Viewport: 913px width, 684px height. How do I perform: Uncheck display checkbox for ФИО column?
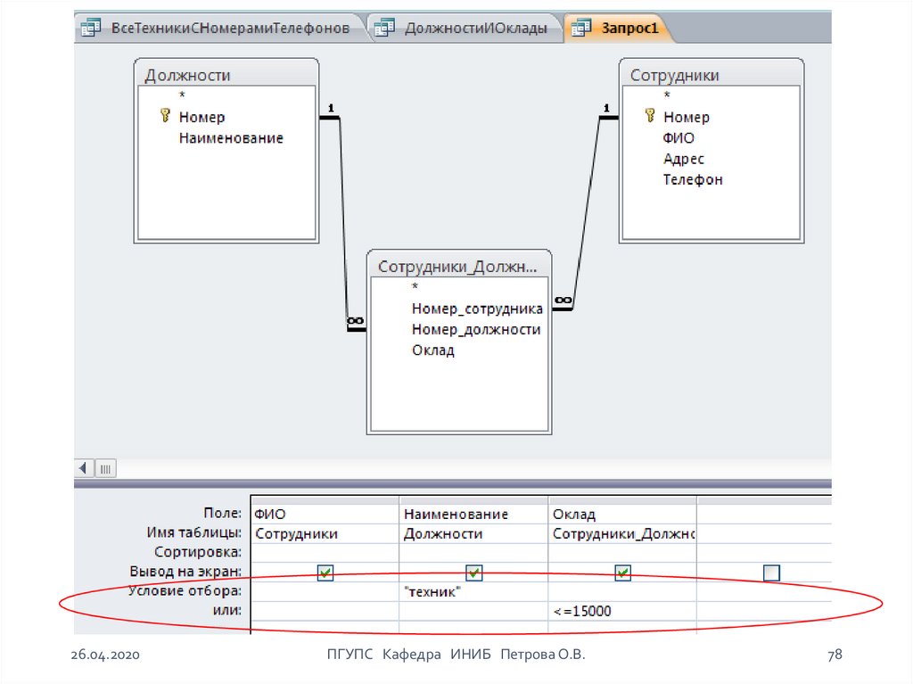325,573
